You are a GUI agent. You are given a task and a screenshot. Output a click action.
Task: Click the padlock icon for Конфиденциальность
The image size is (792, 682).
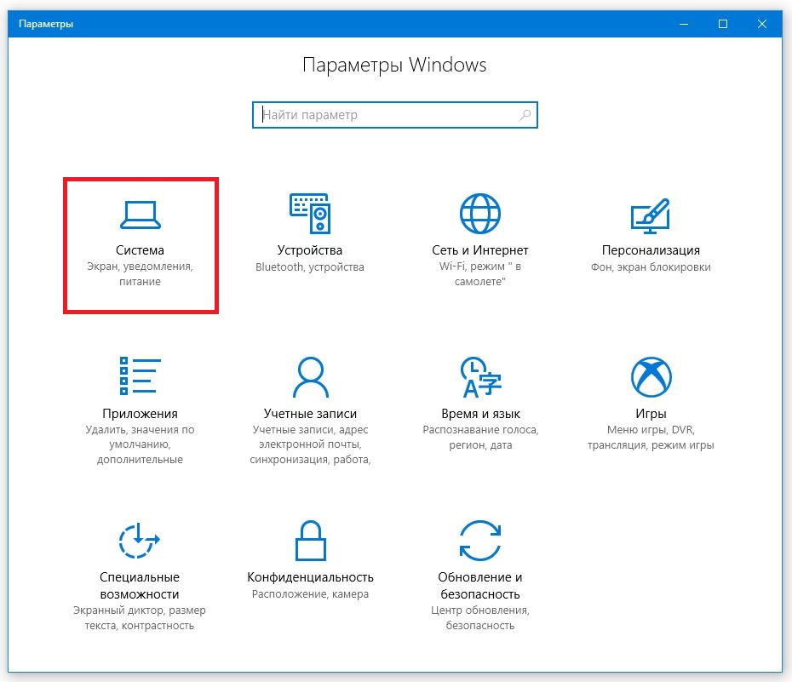coord(310,540)
